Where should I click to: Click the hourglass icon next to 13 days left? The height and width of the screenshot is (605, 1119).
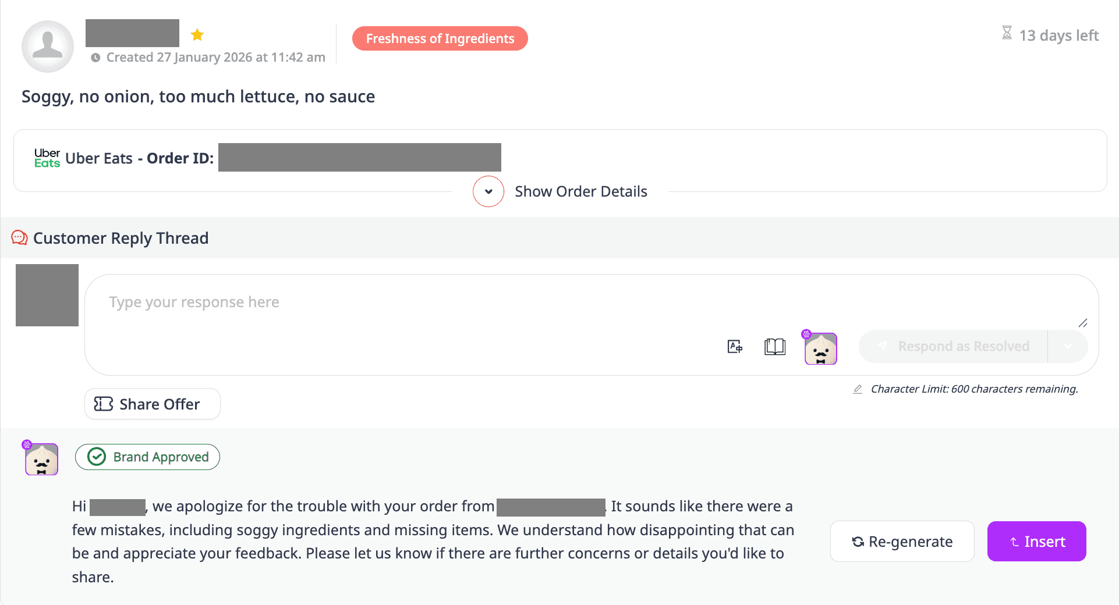tap(1006, 33)
